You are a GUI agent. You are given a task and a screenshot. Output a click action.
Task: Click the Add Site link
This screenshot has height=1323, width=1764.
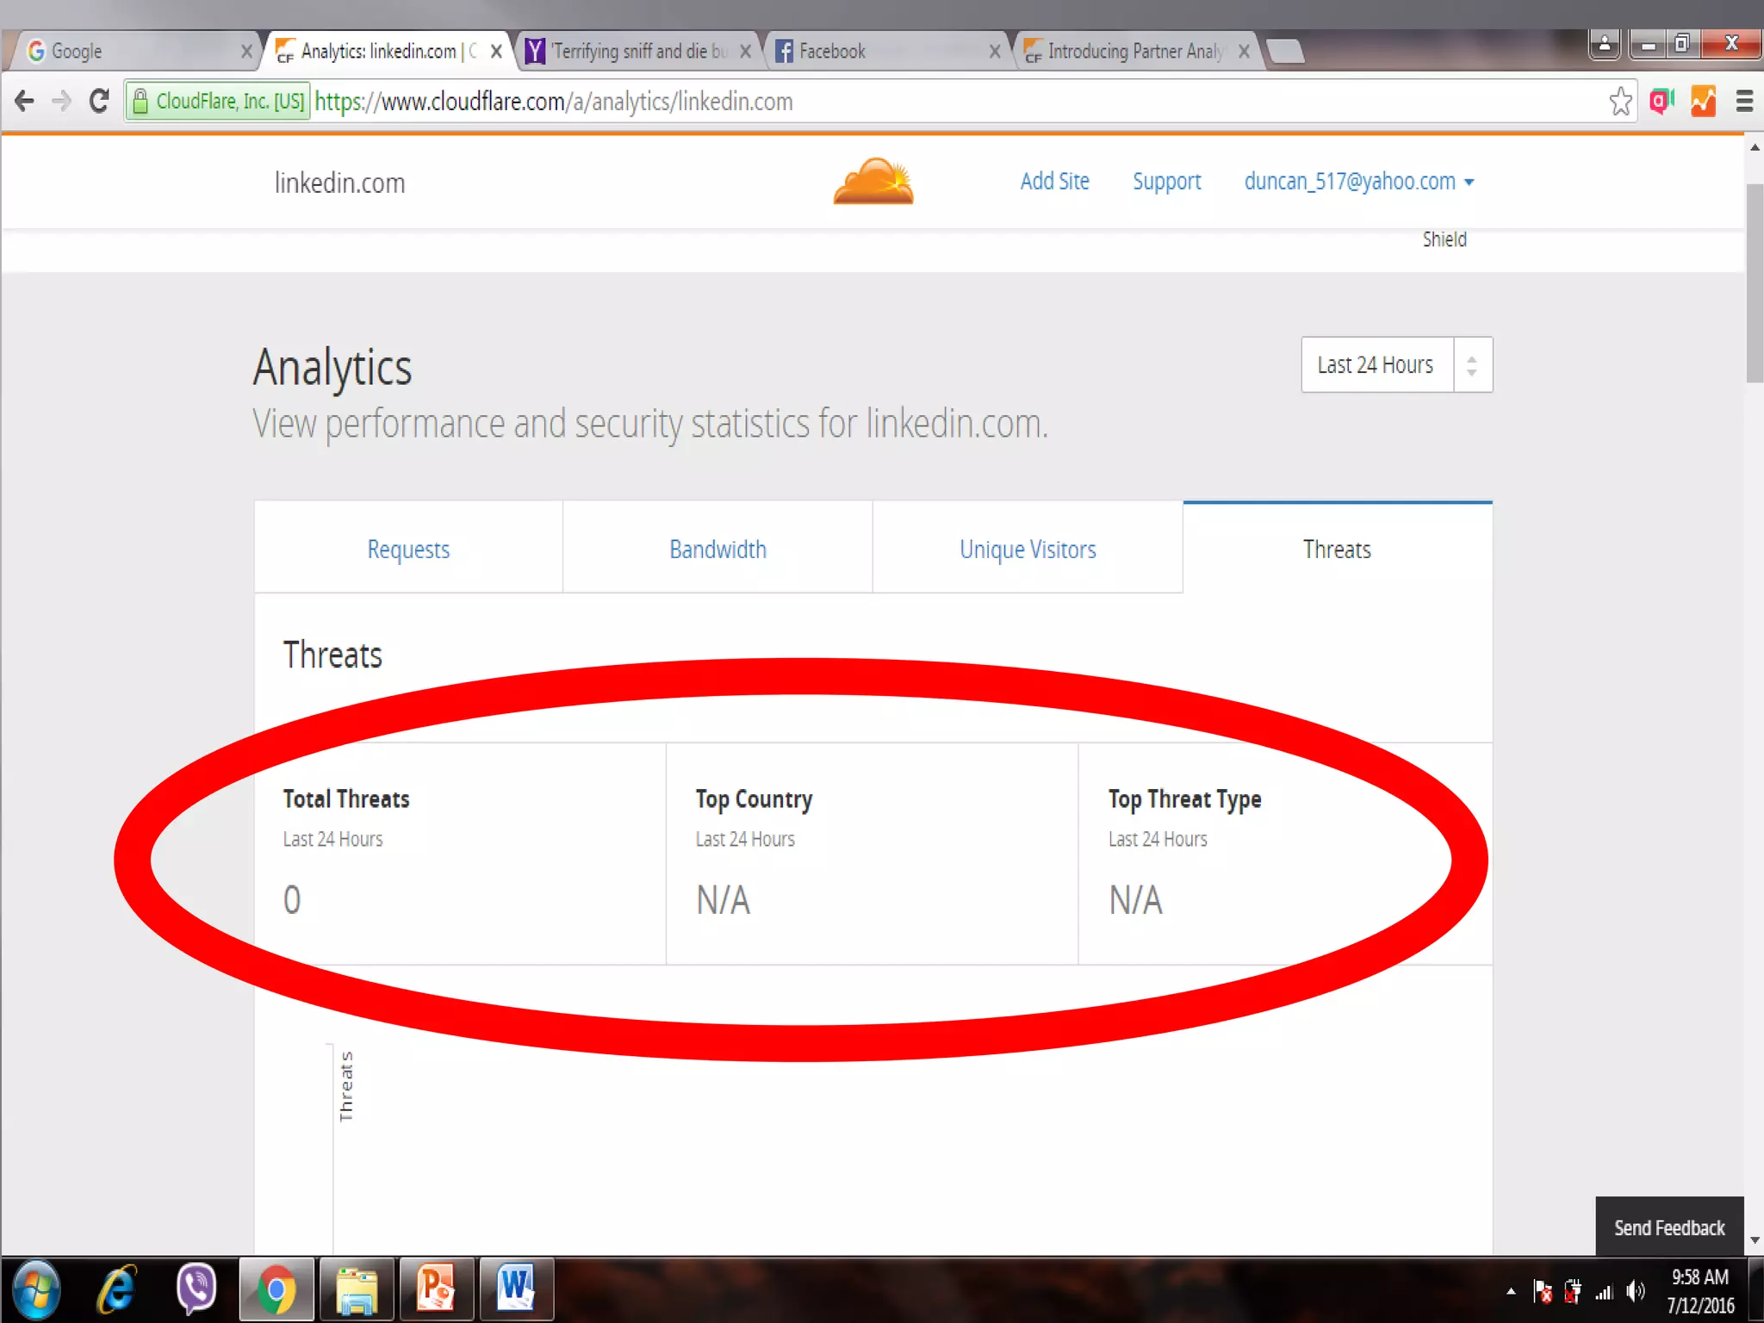pyautogui.click(x=1054, y=182)
